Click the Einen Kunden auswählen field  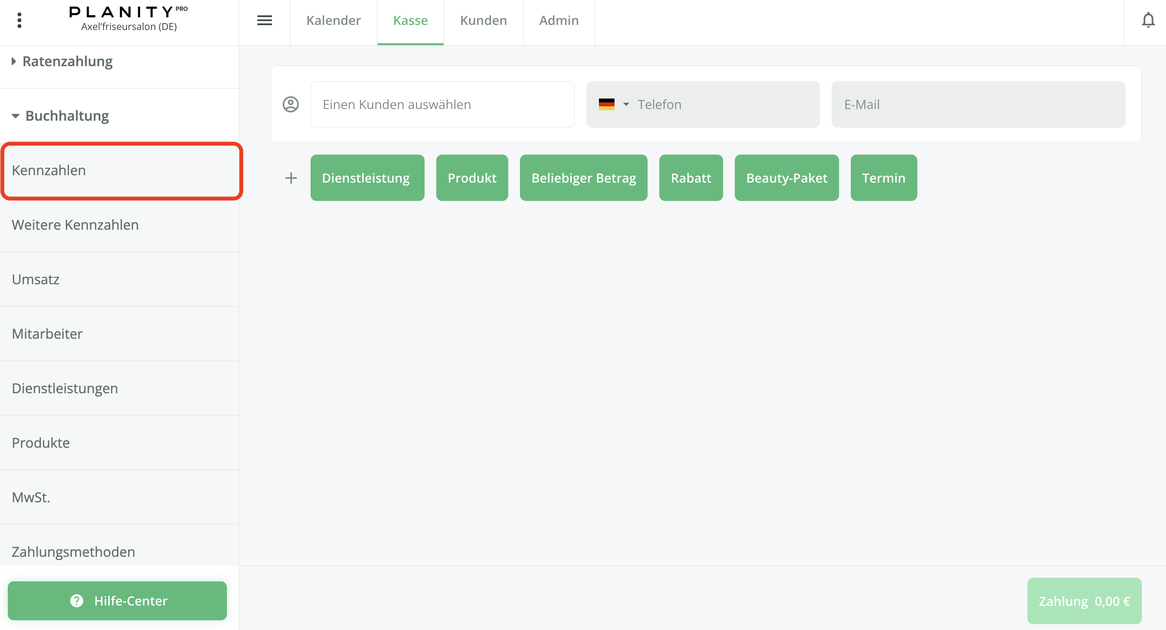(x=442, y=104)
